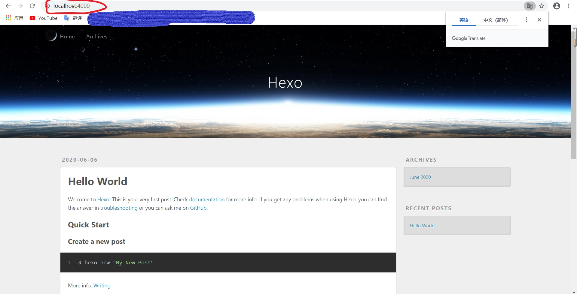Viewport: 577px width, 294px height.
Task: Click the browser back arrow
Action: pyautogui.click(x=8, y=6)
